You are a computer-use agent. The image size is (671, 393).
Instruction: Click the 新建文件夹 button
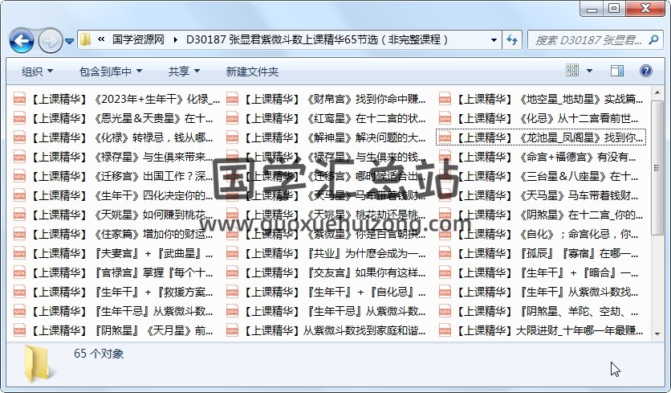[x=252, y=72]
